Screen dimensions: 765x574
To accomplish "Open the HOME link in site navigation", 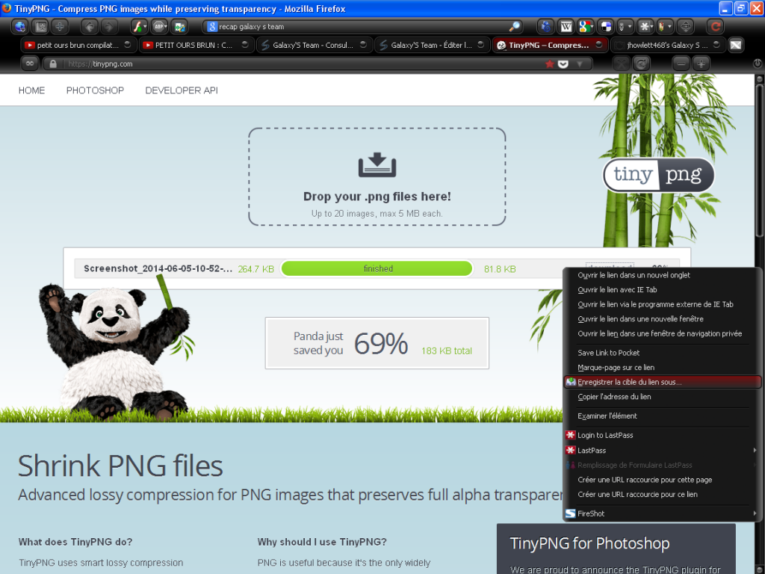I will [x=31, y=90].
